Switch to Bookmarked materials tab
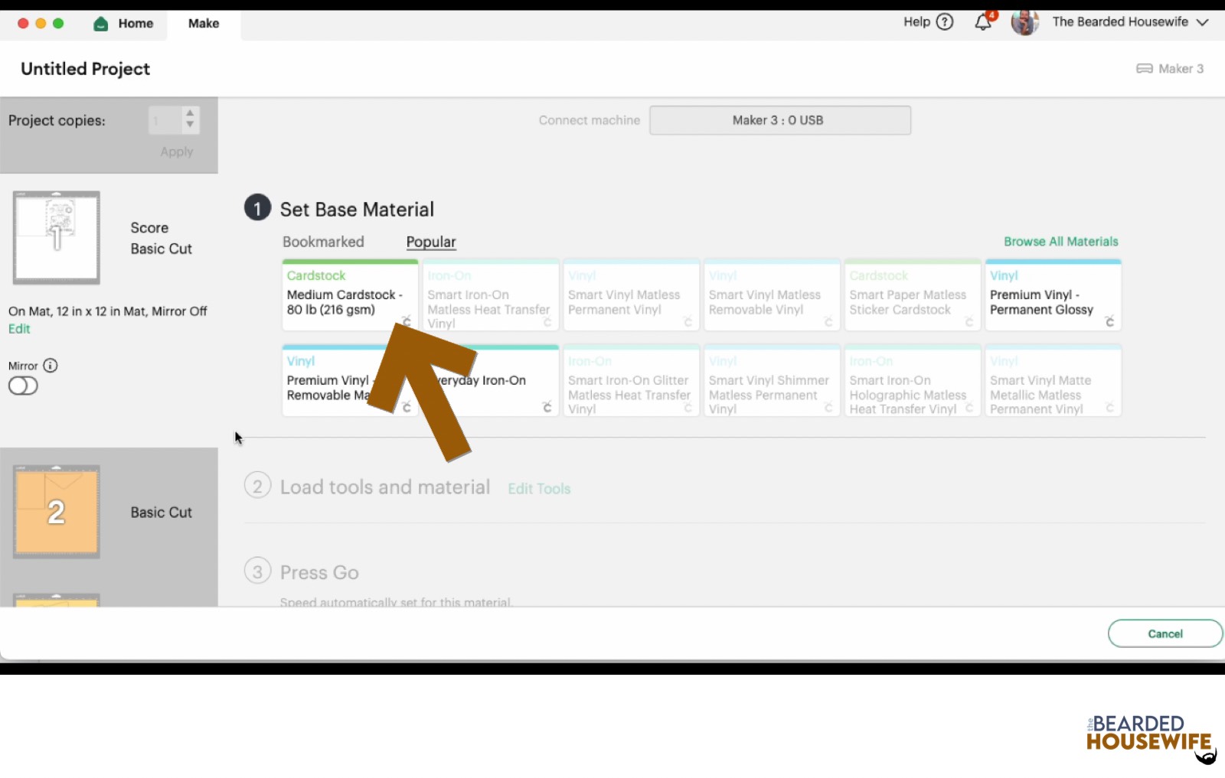This screenshot has height=778, width=1225. pos(323,242)
